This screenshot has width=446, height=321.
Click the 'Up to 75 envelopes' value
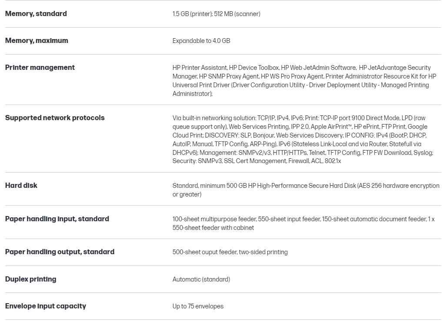tap(198, 306)
